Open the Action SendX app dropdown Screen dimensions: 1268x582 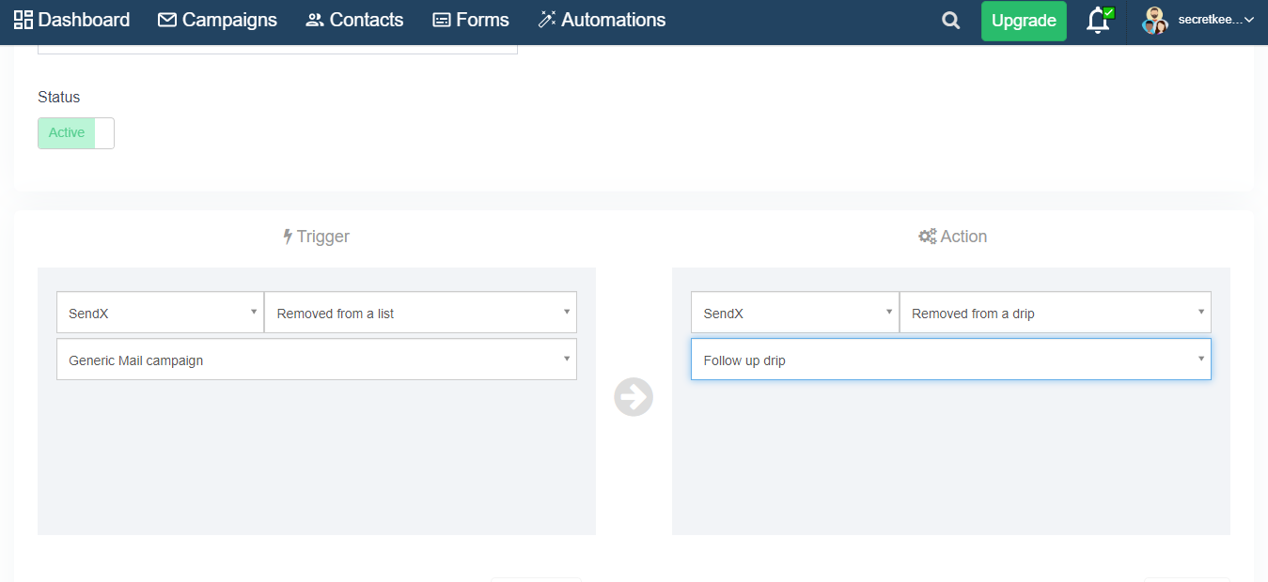(x=794, y=313)
